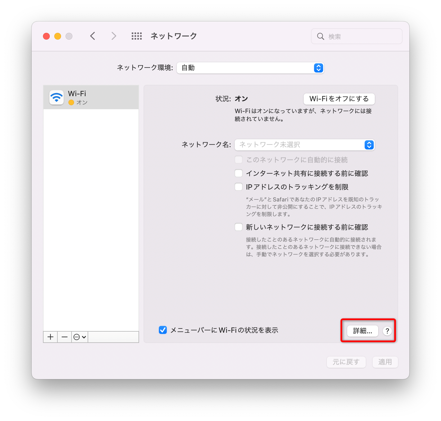Screen dimensions: 441x421
Task: Click the Wi-Fiをオフにする button
Action: (339, 99)
